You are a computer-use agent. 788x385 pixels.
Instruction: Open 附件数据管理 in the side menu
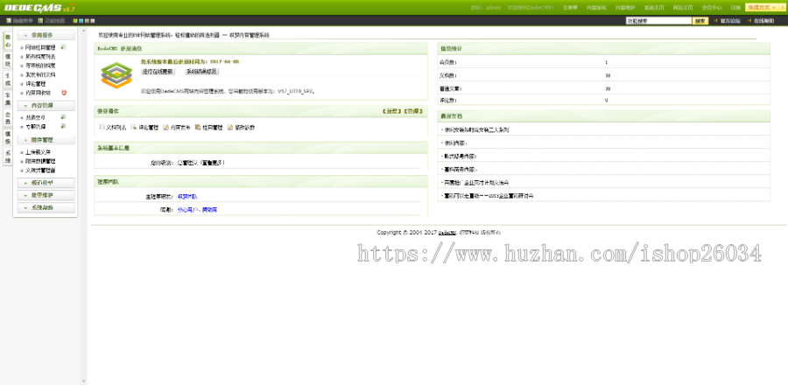point(40,161)
